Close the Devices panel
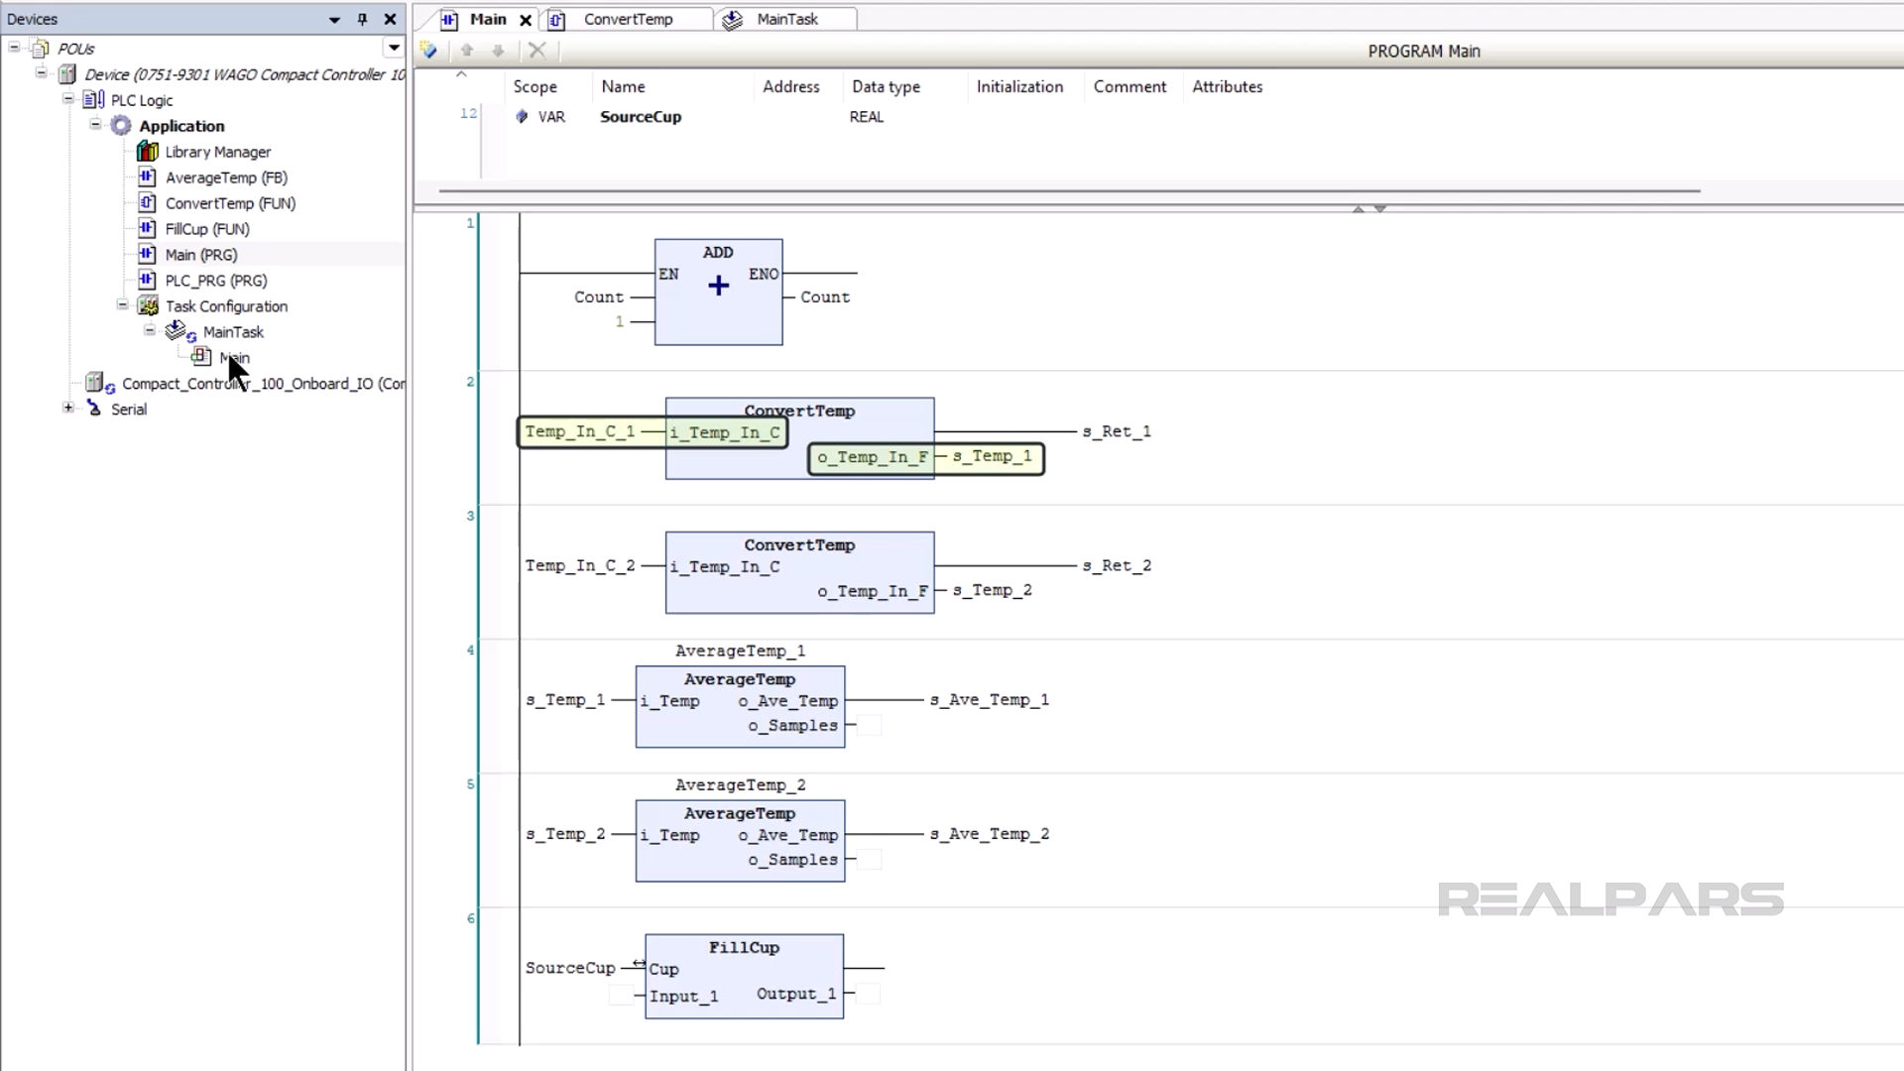The image size is (1904, 1071). [x=390, y=19]
